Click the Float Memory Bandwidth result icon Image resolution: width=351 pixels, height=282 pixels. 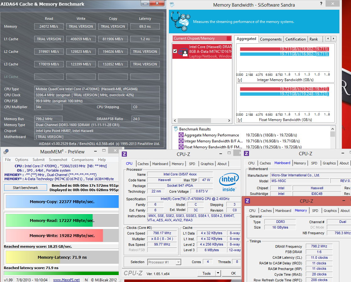coord(181,147)
